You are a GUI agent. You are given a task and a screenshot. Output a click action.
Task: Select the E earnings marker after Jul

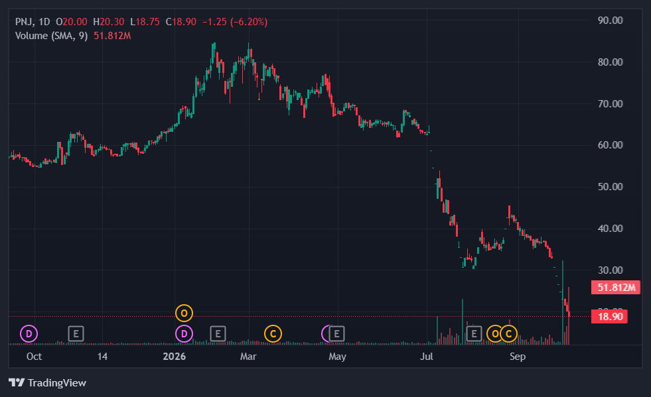point(474,333)
